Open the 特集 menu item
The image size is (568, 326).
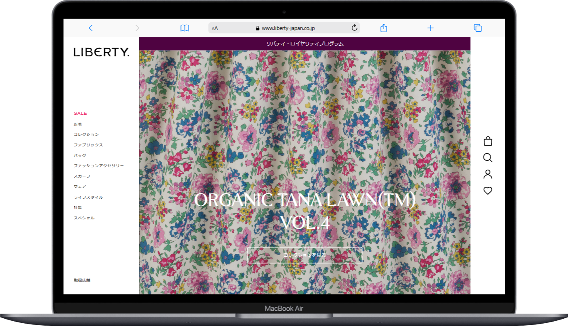pyautogui.click(x=77, y=207)
